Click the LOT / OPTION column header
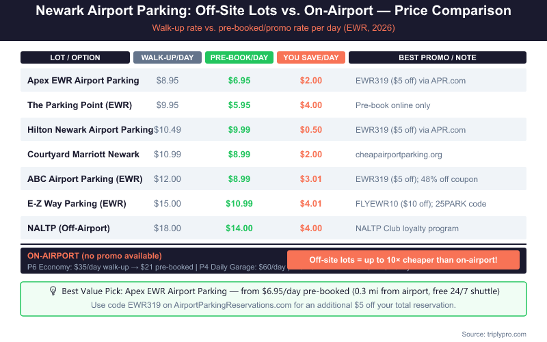547x342 pixels. click(x=75, y=57)
